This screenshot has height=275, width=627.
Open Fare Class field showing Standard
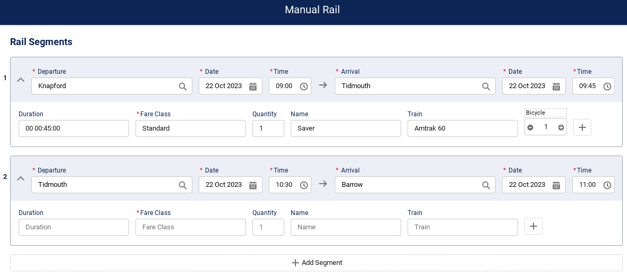coord(190,128)
